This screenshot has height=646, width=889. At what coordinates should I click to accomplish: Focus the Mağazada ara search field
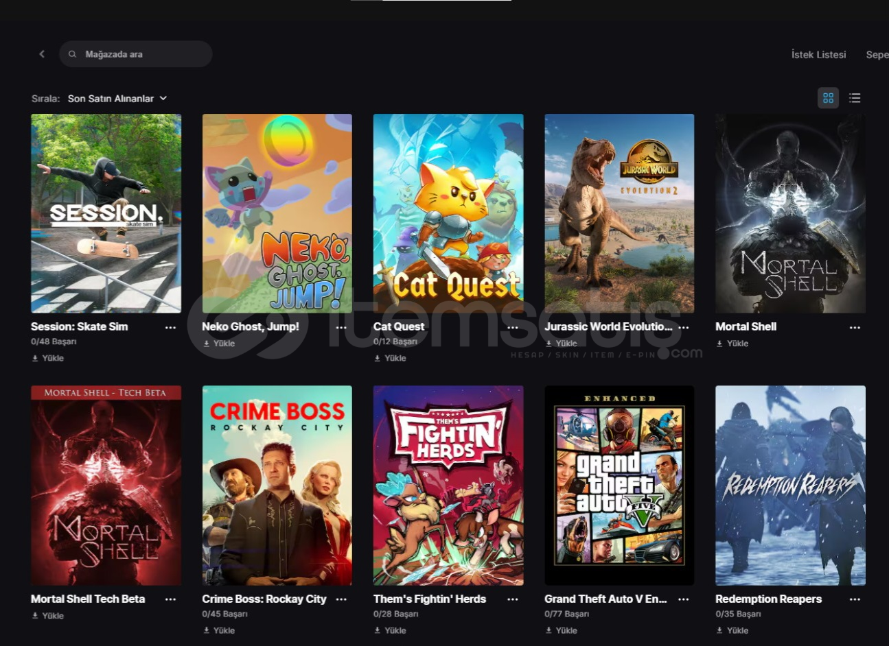click(136, 54)
